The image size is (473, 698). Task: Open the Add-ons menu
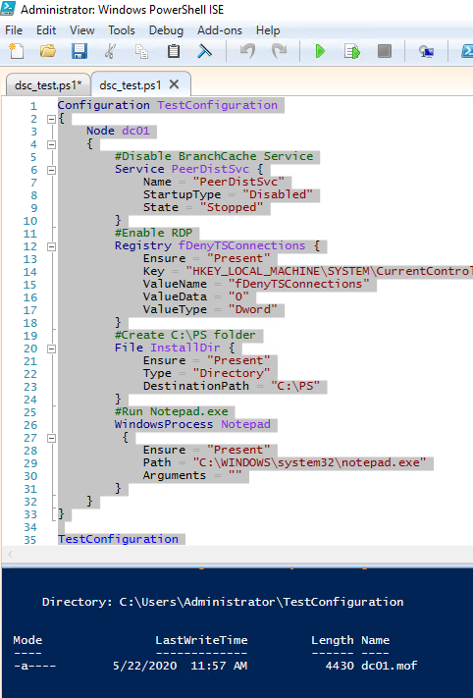click(220, 30)
